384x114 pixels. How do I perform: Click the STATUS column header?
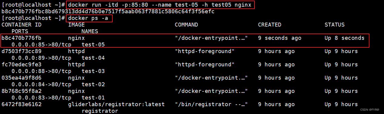click(x=335, y=25)
